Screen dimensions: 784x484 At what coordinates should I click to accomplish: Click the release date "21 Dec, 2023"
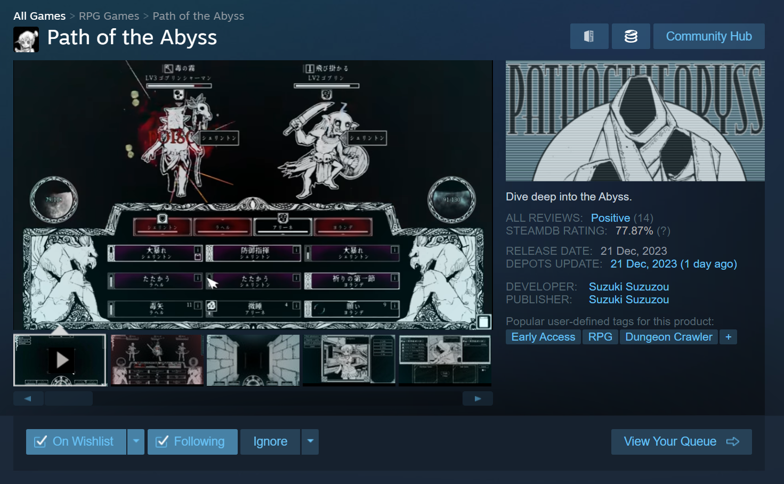(634, 251)
